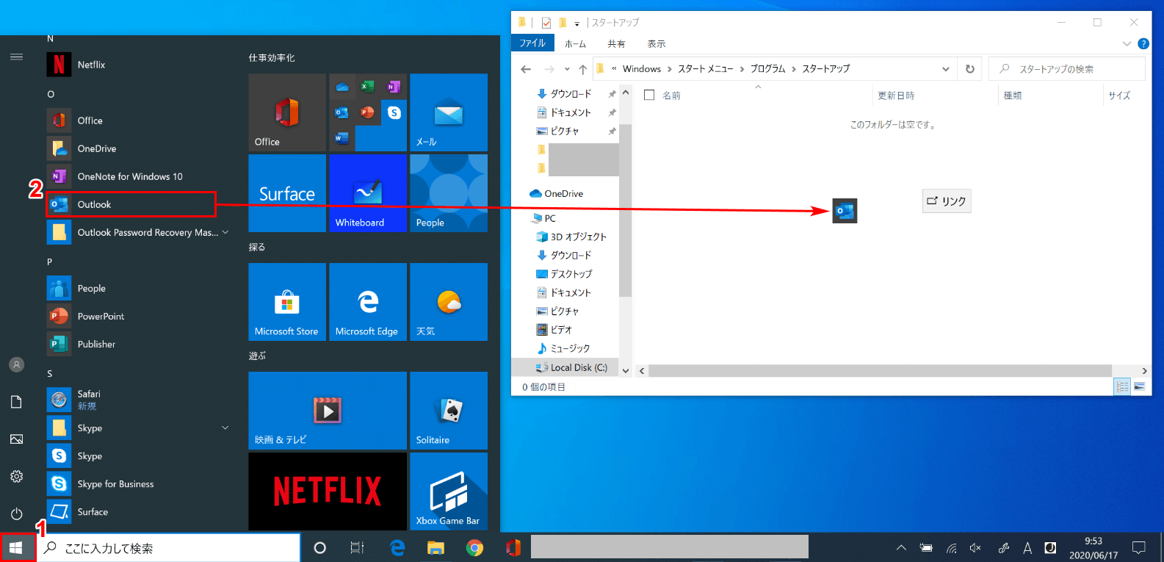Switch to the ホーム ribbon tab
Image resolution: width=1164 pixels, height=562 pixels.
tap(575, 44)
